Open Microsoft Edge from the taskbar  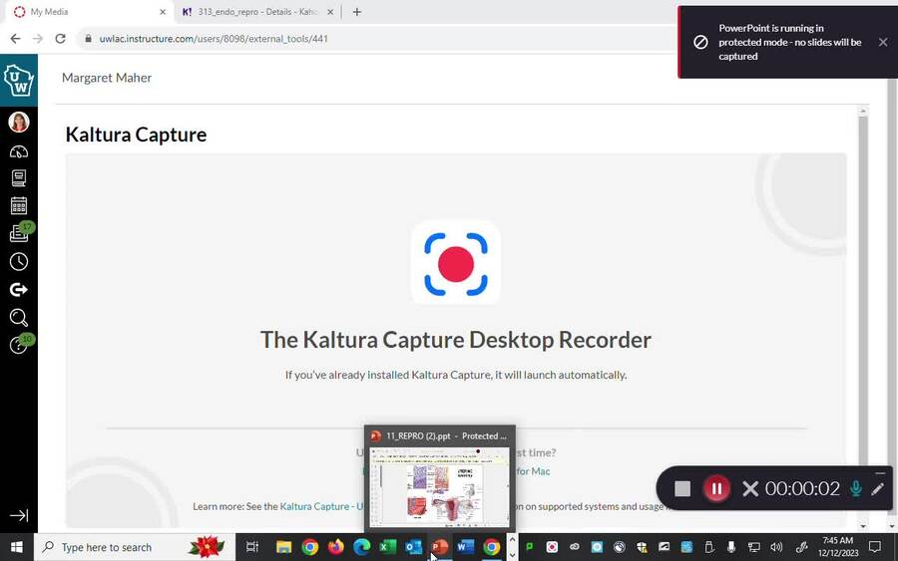coord(362,547)
